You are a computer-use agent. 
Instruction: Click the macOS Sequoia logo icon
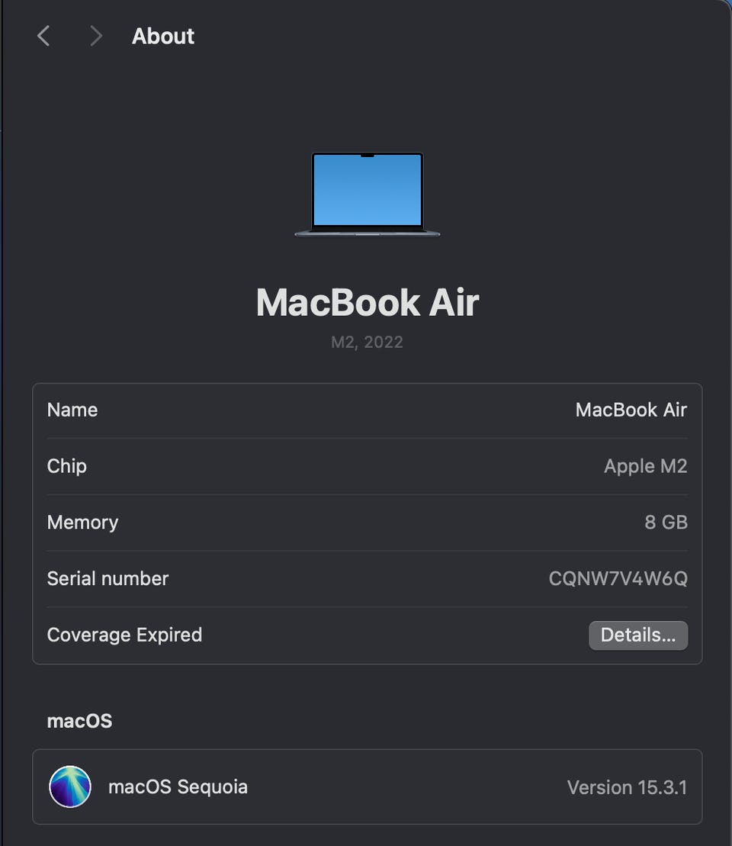70,786
